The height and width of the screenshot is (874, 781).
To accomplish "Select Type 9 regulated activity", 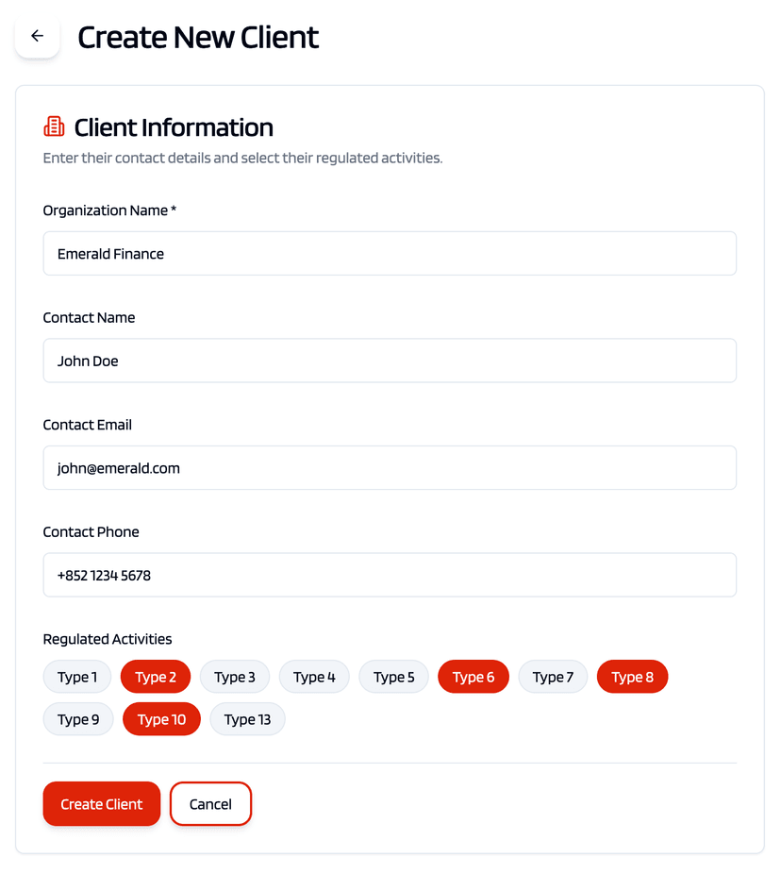I will click(77, 719).
